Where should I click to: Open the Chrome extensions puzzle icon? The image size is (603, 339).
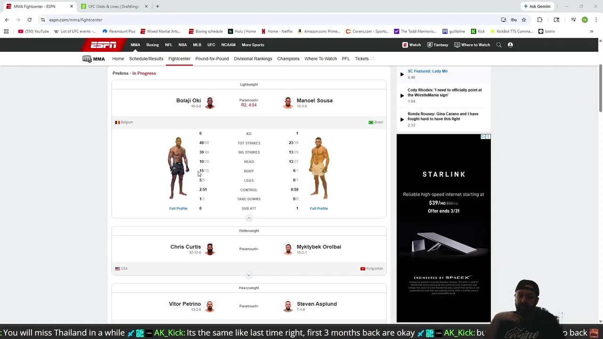click(x=539, y=20)
